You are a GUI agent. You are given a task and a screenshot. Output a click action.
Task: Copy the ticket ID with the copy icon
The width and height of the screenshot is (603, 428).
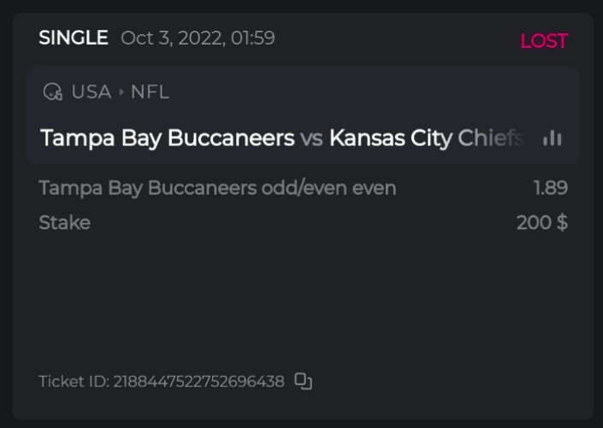pos(303,381)
